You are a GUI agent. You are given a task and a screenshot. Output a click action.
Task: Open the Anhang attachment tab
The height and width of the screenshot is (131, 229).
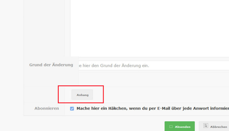[x=82, y=95]
